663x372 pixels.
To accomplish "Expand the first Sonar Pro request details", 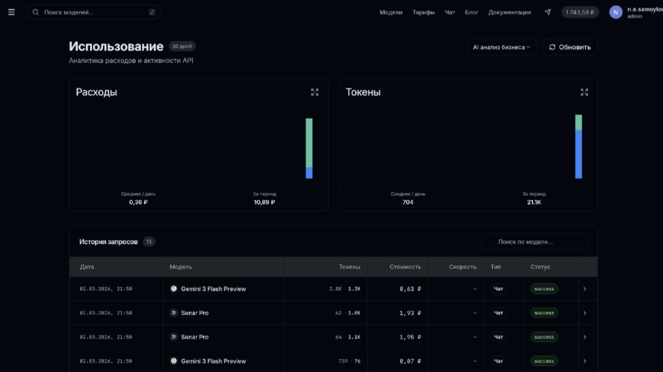I will point(585,313).
